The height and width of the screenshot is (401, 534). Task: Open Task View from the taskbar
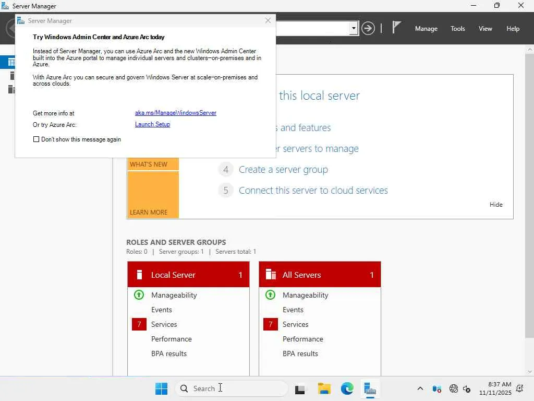[x=300, y=388]
